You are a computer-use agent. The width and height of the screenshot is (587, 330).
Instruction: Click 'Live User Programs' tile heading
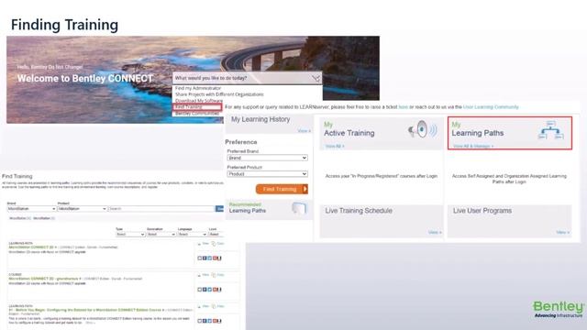[x=482, y=211]
